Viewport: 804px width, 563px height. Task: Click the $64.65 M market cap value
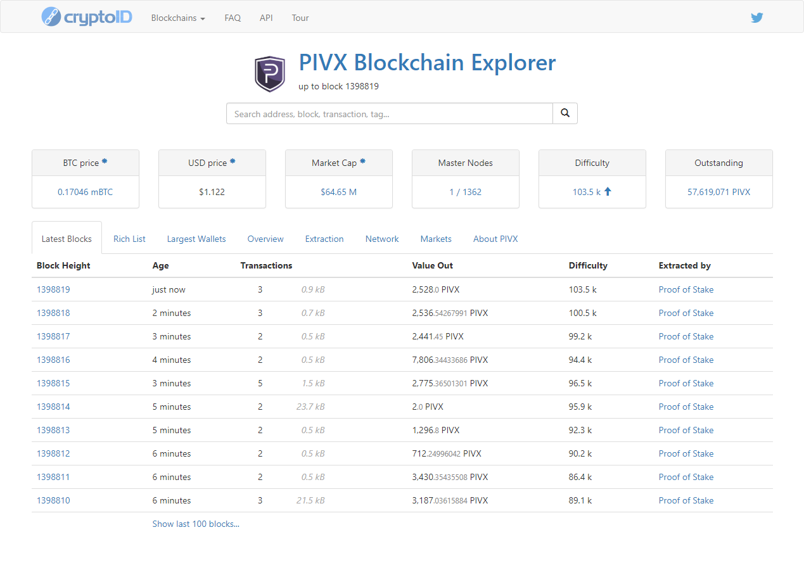tap(338, 192)
